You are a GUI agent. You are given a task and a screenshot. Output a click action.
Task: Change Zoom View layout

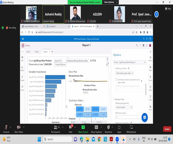coord(168,9)
